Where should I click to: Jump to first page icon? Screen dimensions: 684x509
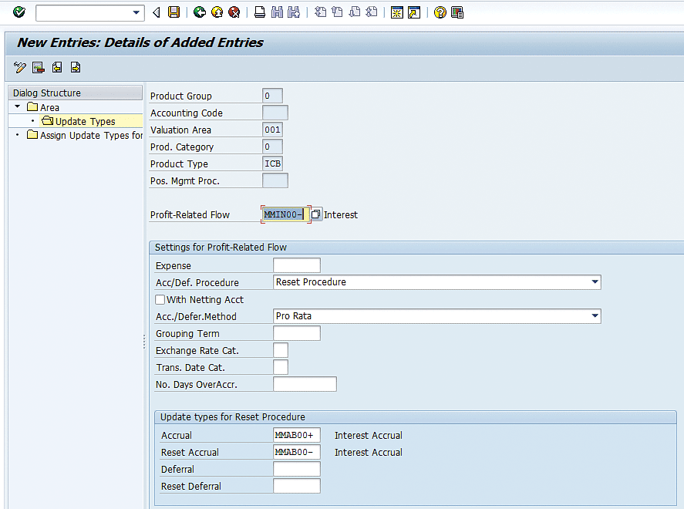[320, 12]
